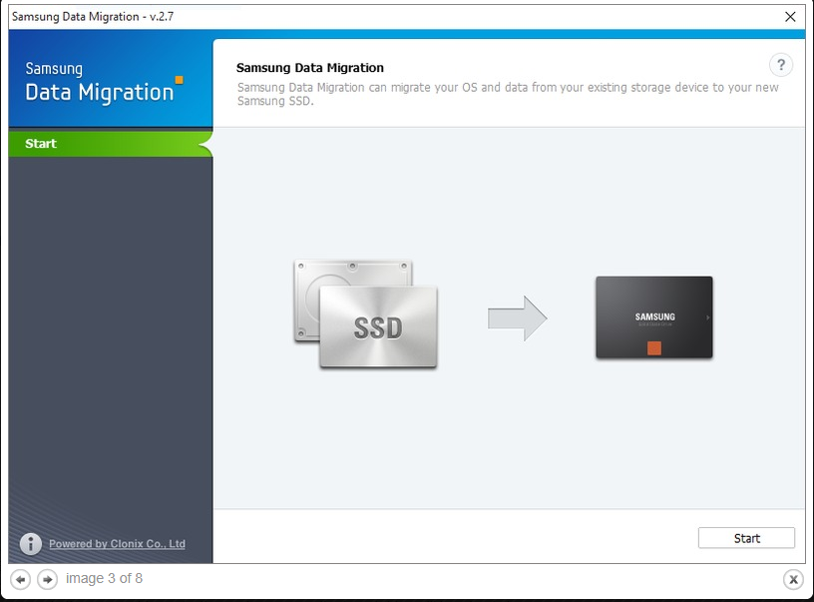Click the bold 'Samsung Data Migration' heading
The width and height of the screenshot is (814, 602).
[x=310, y=68]
